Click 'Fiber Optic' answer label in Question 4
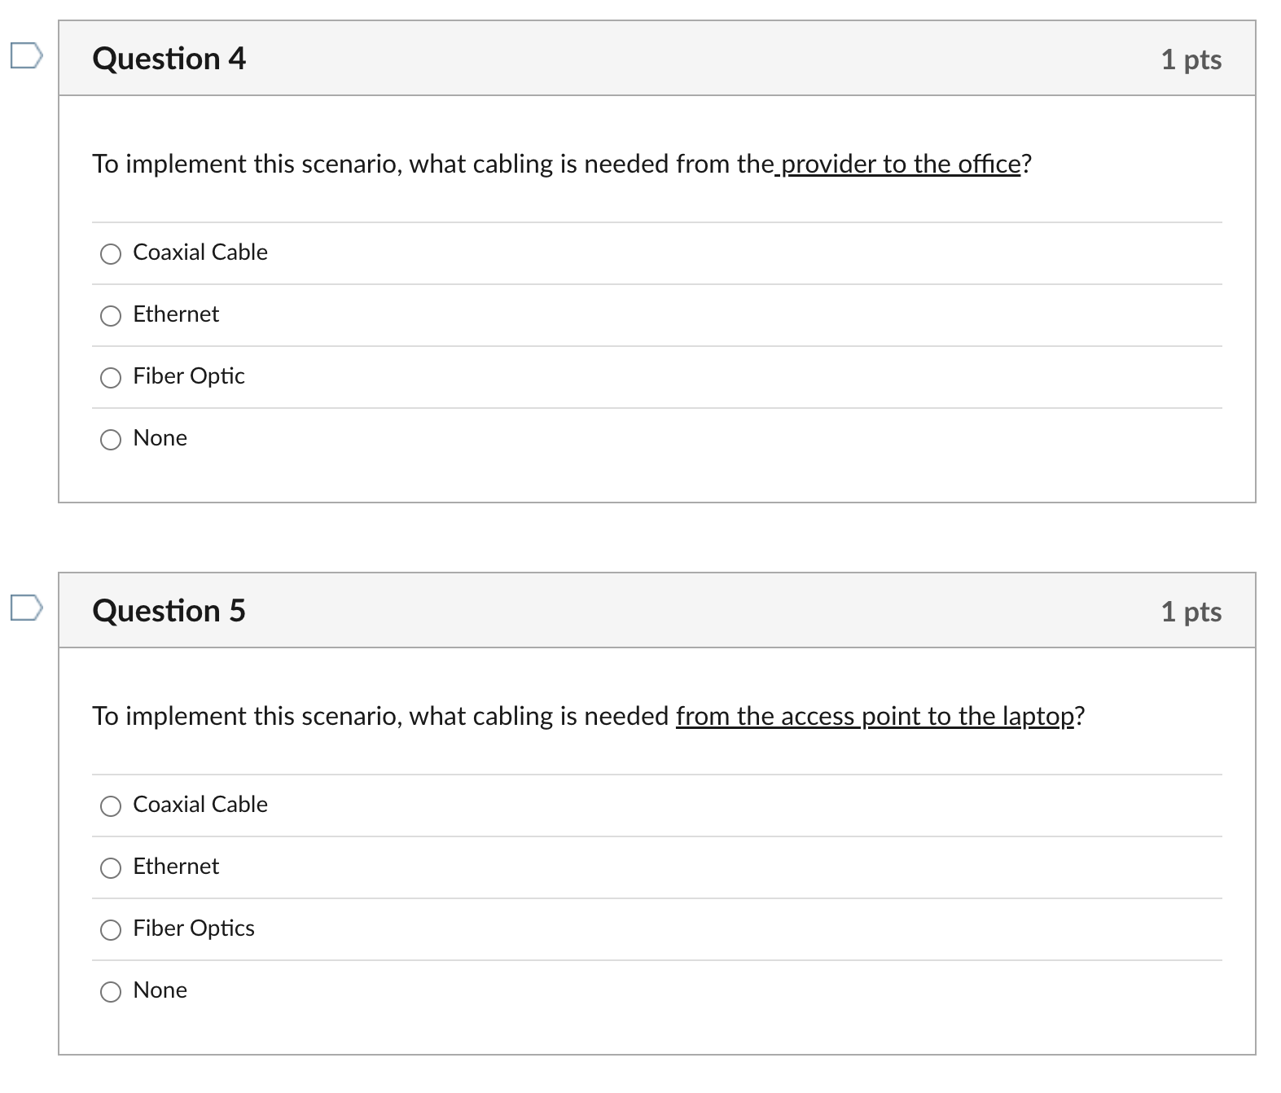Image resolution: width=1281 pixels, height=1093 pixels. click(189, 376)
